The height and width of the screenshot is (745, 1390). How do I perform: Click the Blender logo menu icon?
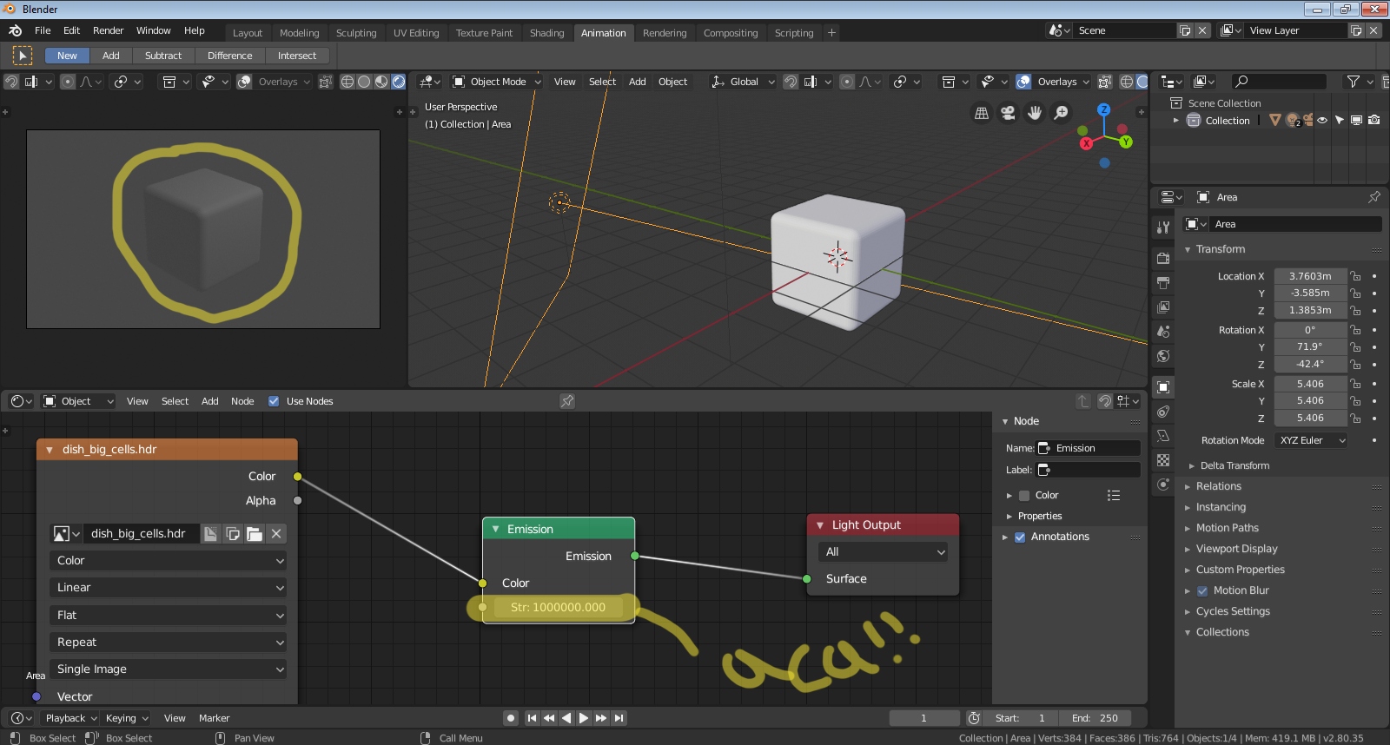coord(15,30)
